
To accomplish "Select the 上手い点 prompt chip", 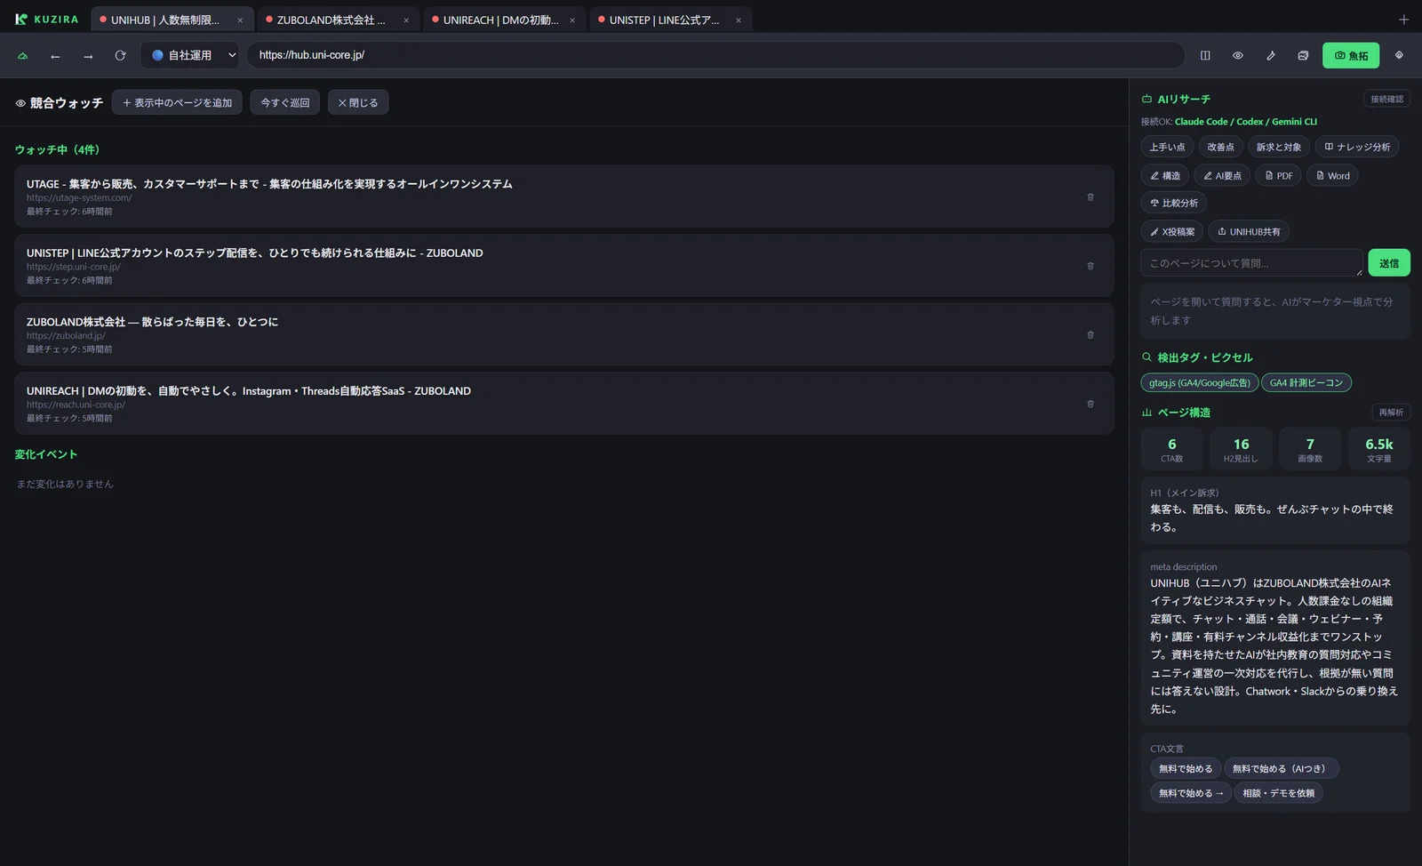I will click(x=1167, y=147).
